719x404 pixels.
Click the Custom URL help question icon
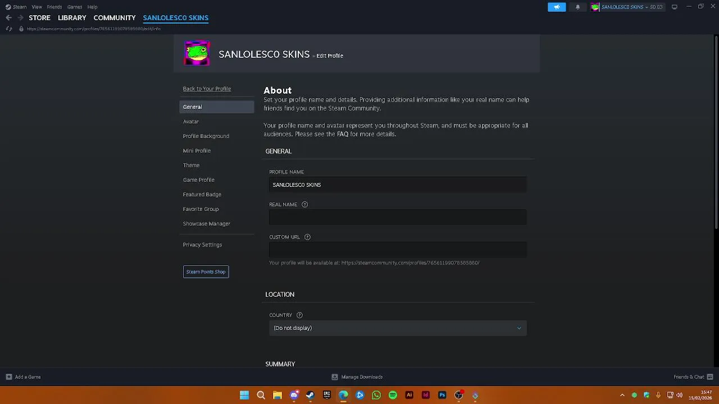pos(307,237)
